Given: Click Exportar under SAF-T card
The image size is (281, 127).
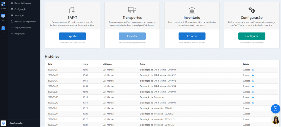Looking at the screenshot, I should tap(72, 36).
